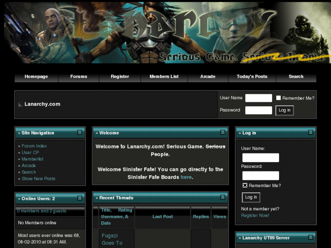
Task: Open the Forums menu item
Action: (78, 76)
